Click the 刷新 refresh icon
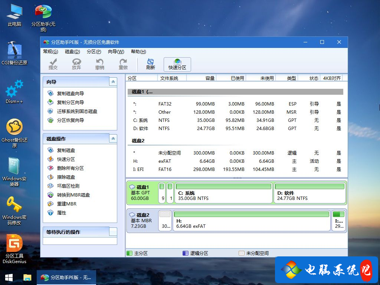 [x=151, y=64]
